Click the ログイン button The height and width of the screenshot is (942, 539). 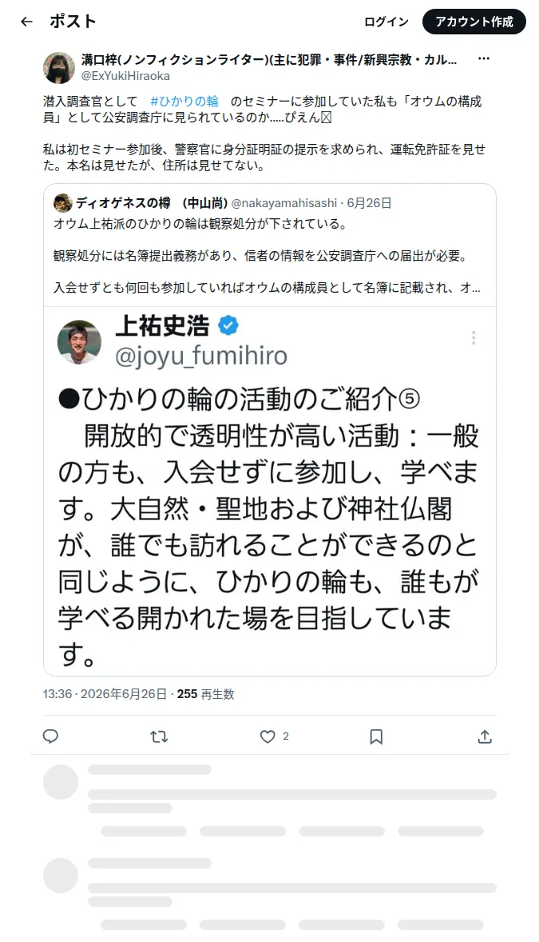tap(386, 22)
